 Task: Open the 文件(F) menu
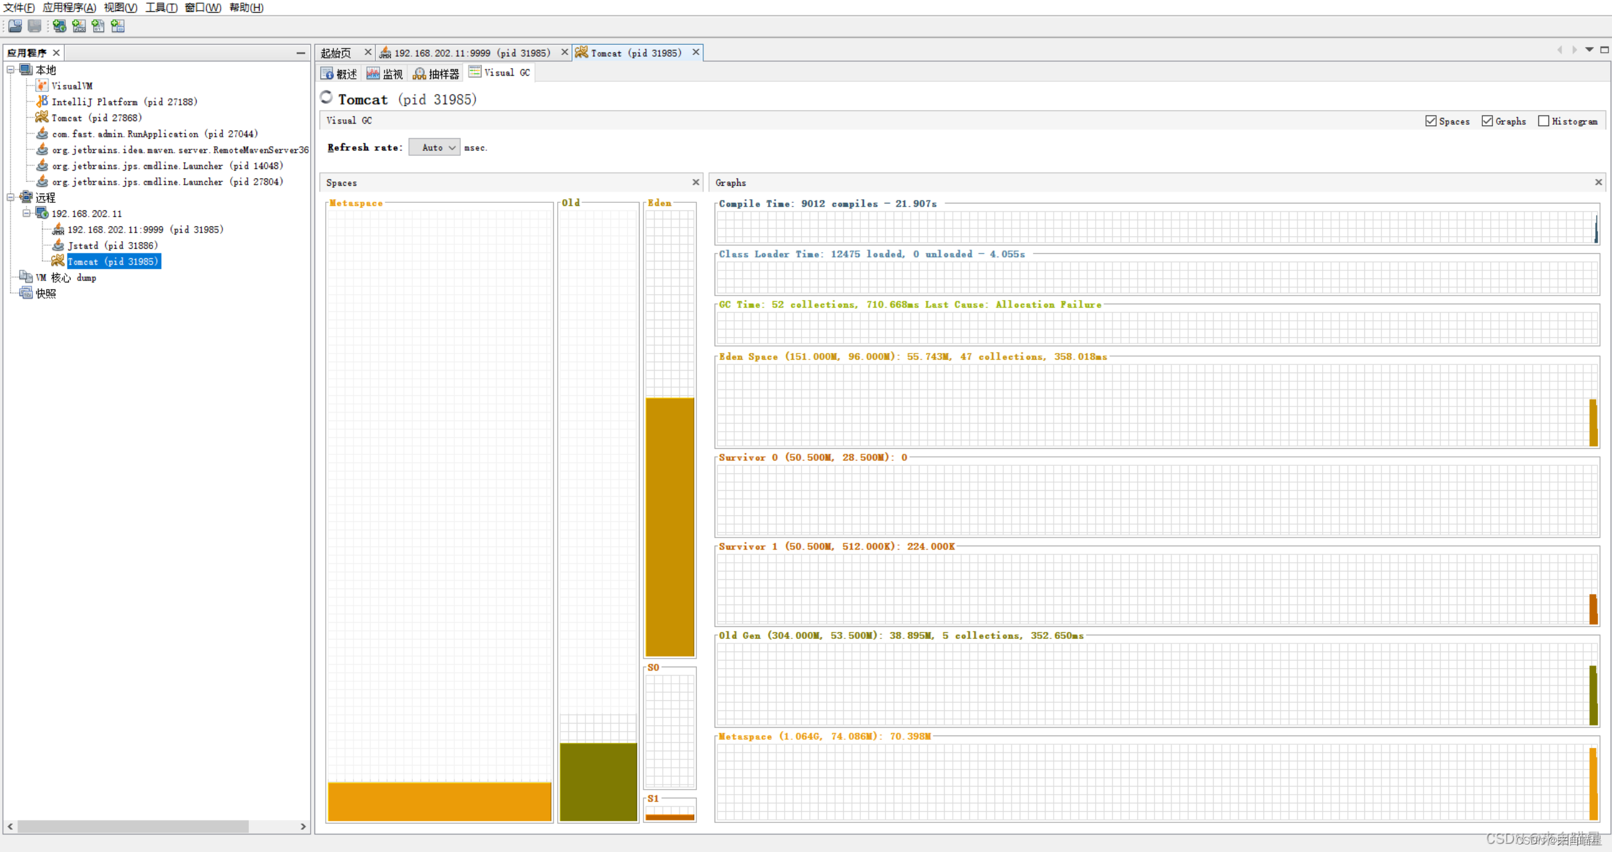click(18, 8)
